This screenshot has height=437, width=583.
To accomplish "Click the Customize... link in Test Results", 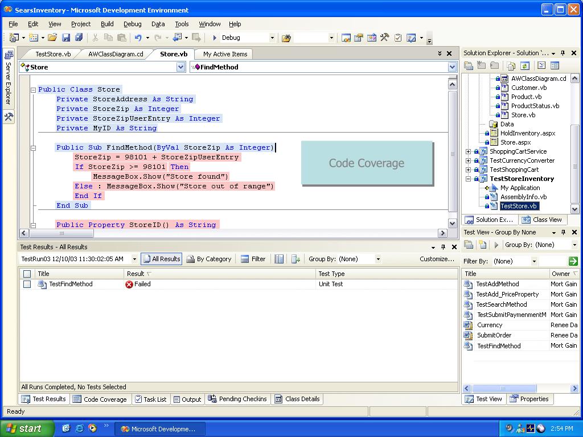I will 437,259.
